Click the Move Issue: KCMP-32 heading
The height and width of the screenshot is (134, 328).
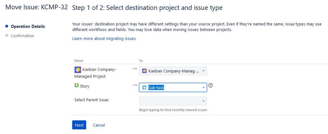tap(36, 8)
